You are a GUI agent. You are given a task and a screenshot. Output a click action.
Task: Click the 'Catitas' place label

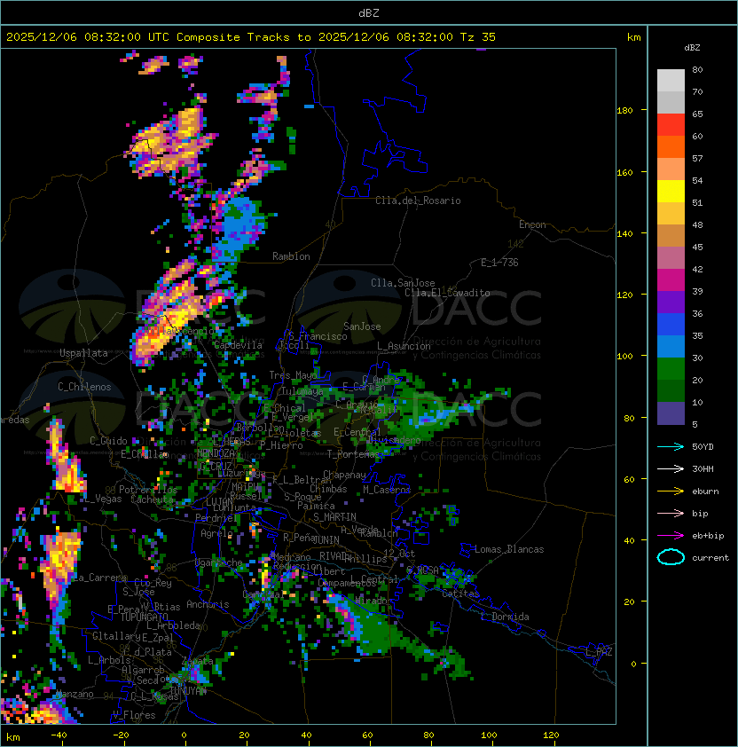pos(460,594)
